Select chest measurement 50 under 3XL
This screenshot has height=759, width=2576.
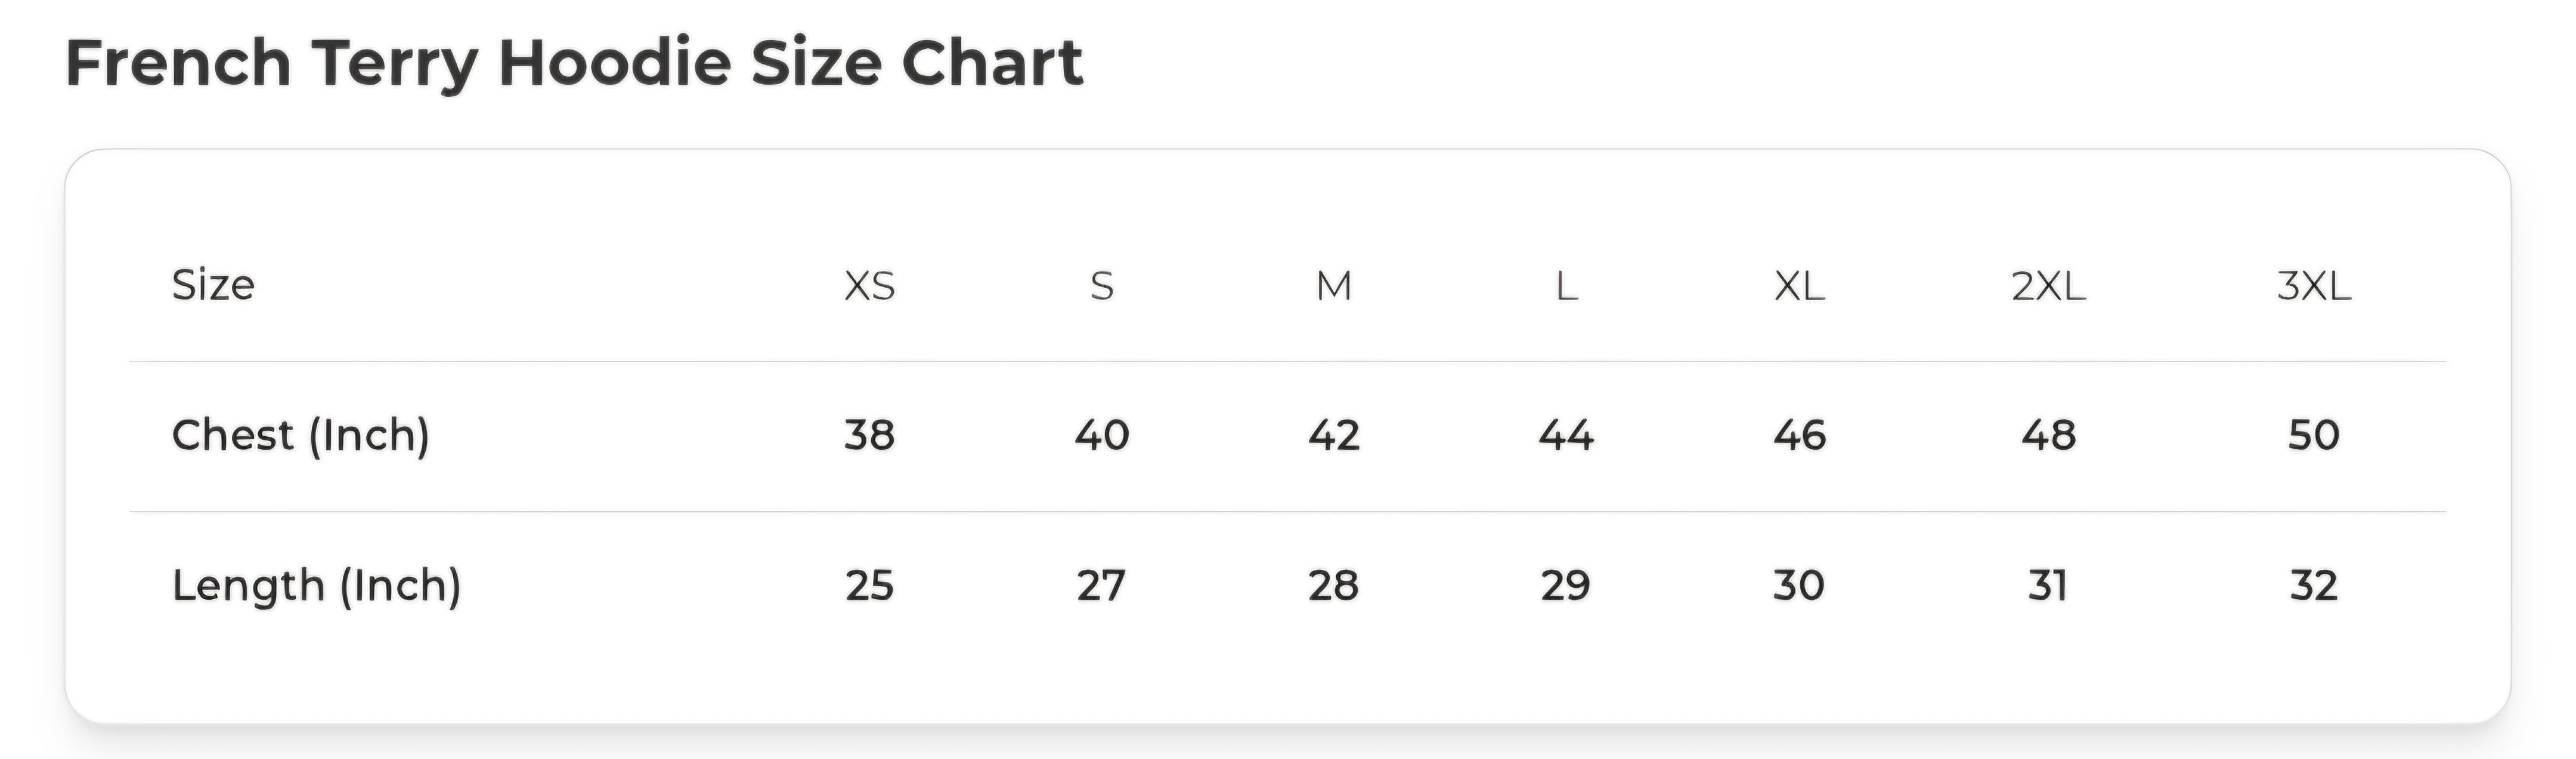tap(2313, 436)
